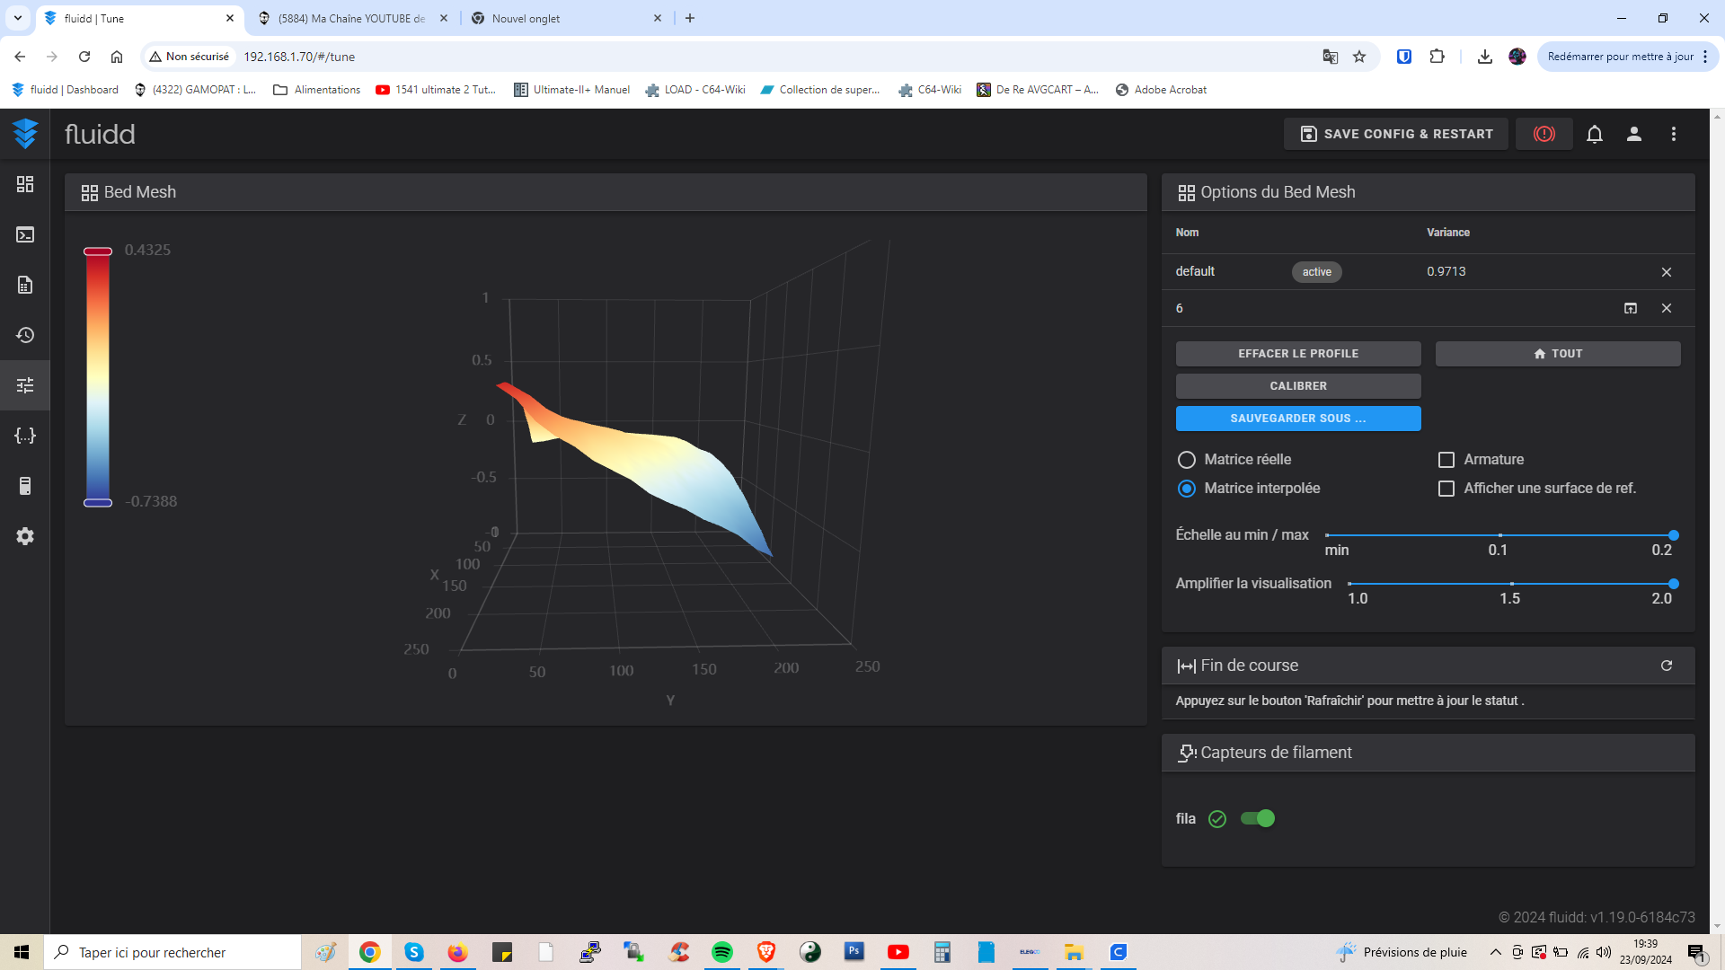Screen dimensions: 1725x970
Task: Enable the Armature checkbox
Action: (x=1446, y=460)
